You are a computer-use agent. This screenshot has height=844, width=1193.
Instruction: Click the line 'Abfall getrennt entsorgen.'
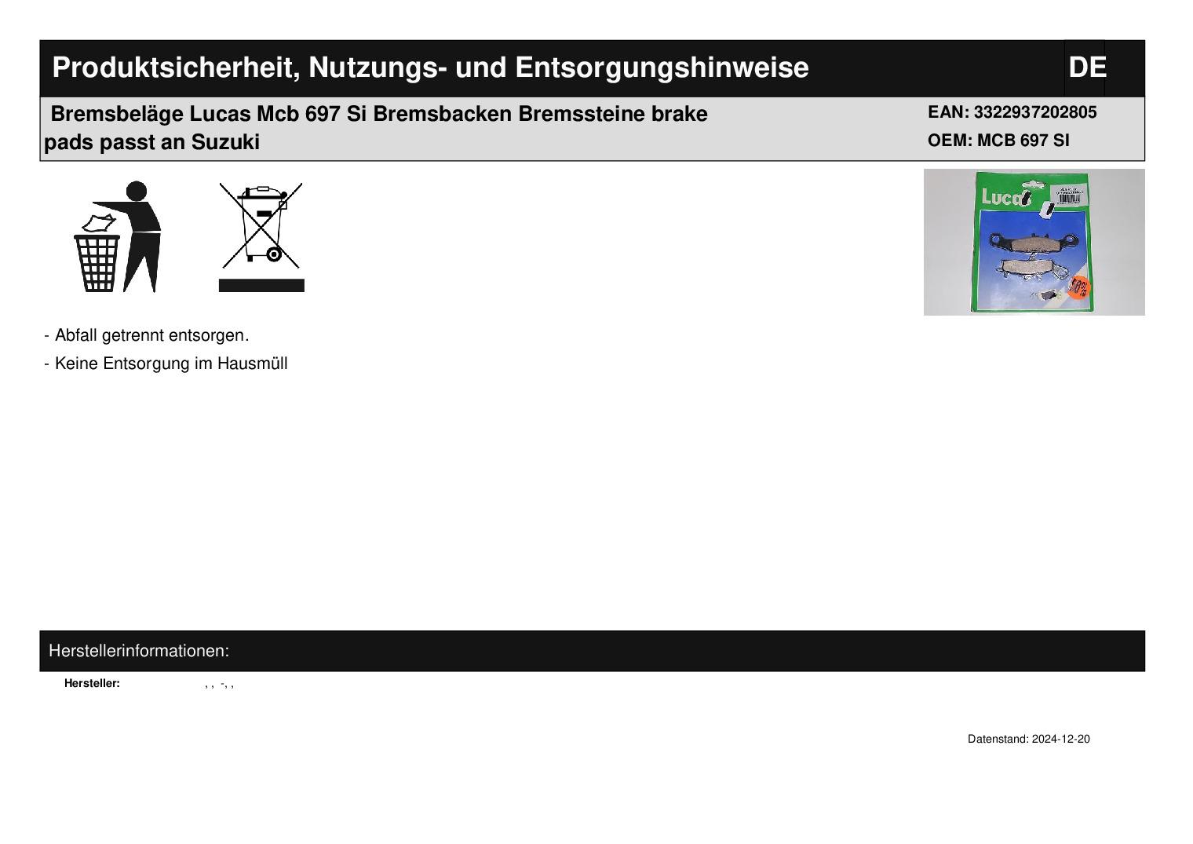[147, 335]
